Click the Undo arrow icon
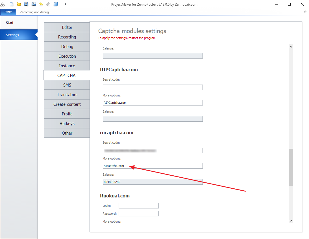 [41, 4]
